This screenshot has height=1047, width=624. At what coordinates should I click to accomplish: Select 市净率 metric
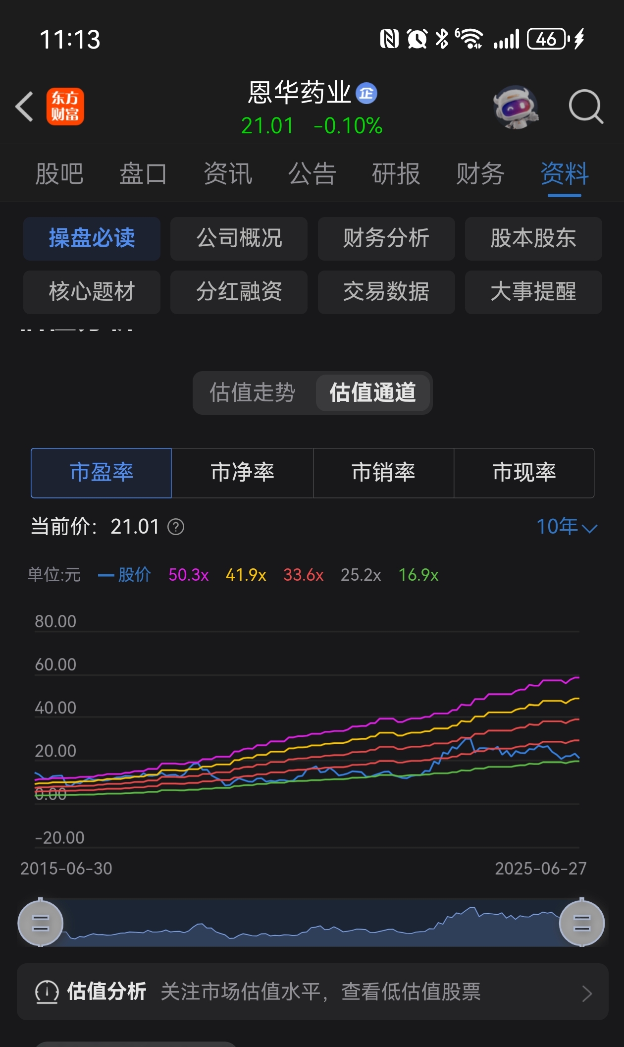pyautogui.click(x=242, y=473)
